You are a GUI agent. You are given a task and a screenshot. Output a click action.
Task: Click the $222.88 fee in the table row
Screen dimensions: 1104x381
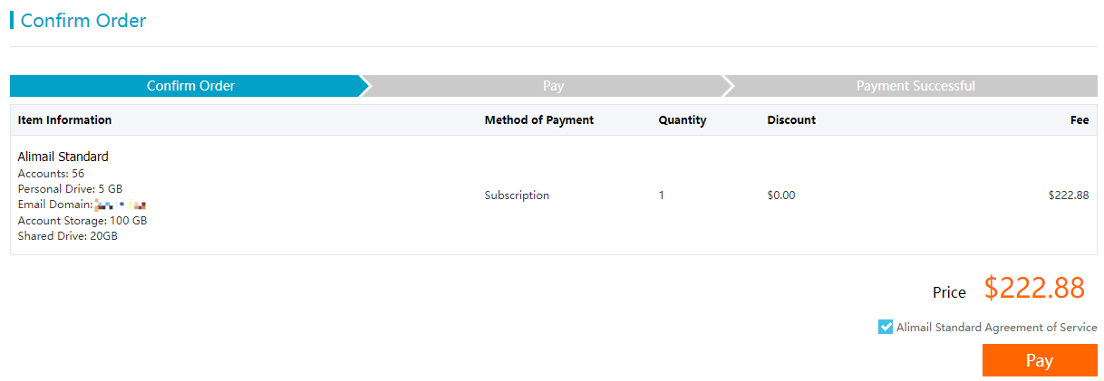point(1068,195)
